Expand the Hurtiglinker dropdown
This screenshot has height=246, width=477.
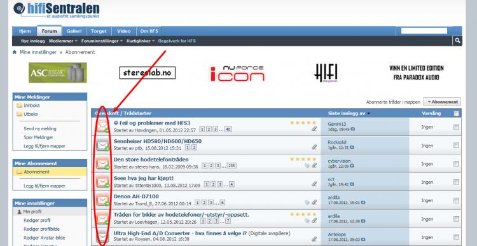point(141,41)
